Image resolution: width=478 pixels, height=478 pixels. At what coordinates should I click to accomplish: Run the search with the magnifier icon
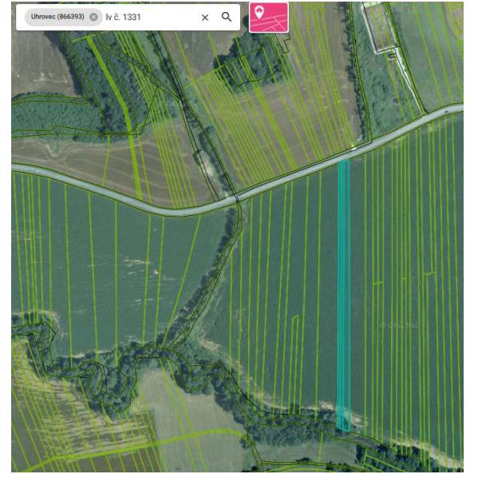pos(227,17)
